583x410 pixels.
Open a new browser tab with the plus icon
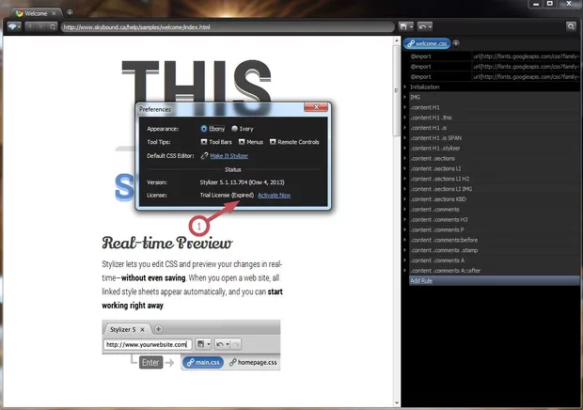70,12
